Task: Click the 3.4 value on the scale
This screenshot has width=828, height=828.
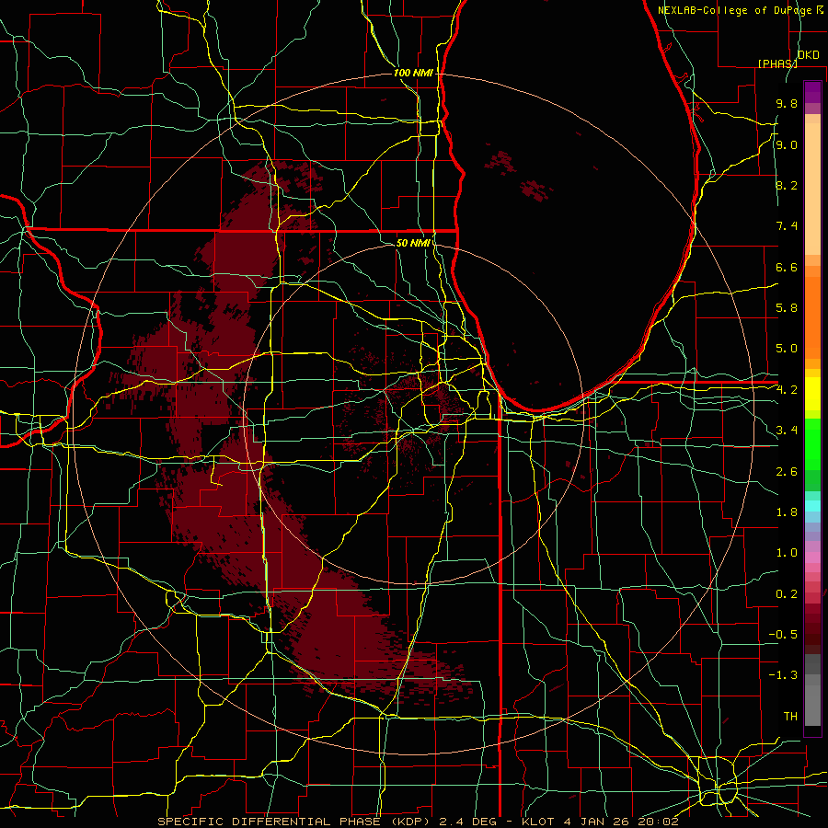Action: 787,431
